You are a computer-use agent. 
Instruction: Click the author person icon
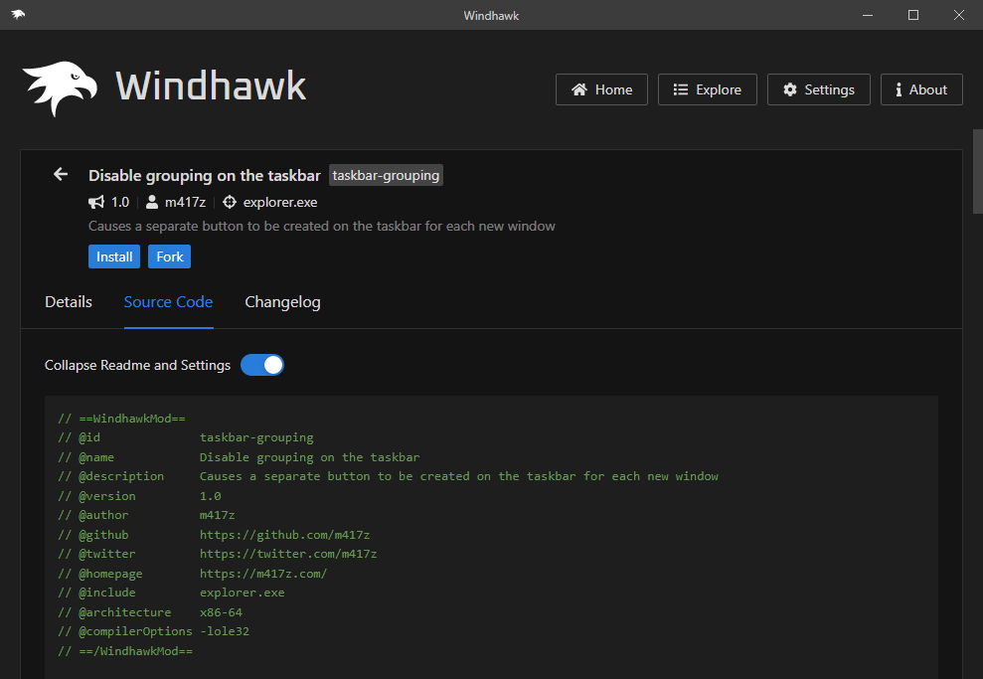point(152,202)
